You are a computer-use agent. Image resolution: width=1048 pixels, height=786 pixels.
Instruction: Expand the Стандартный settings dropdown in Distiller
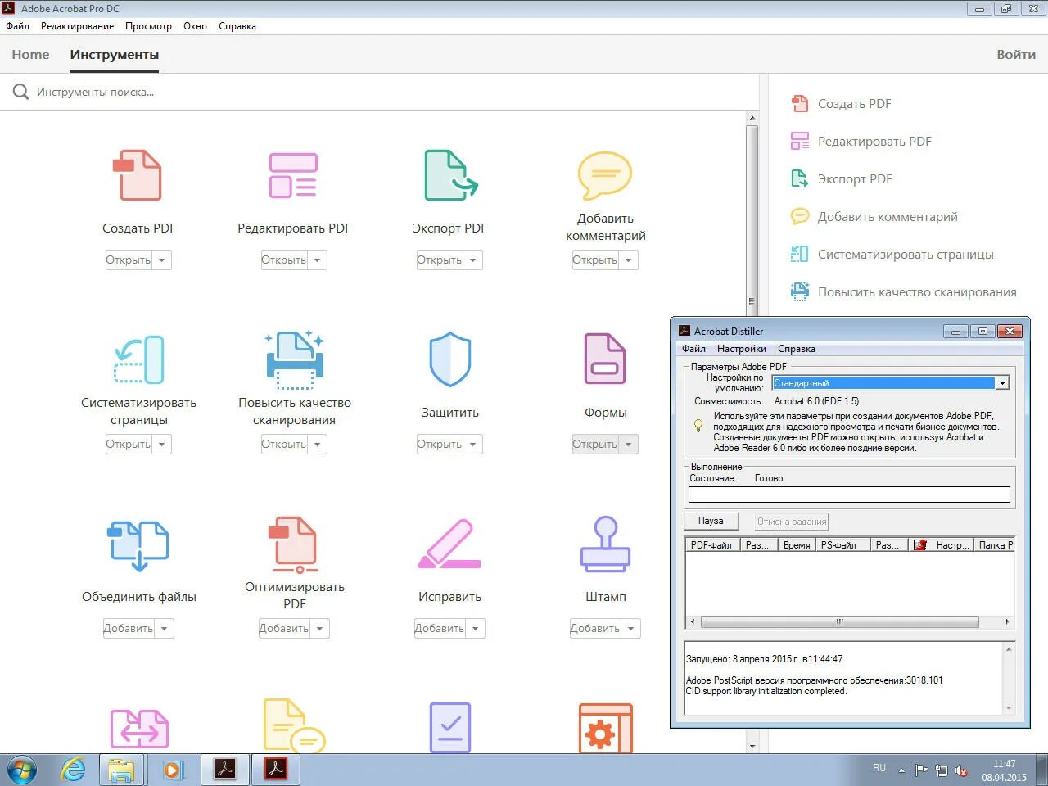[x=1001, y=382]
